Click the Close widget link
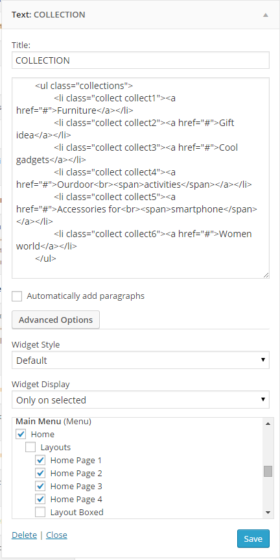Viewport: 280px width, 560px height. (x=56, y=535)
